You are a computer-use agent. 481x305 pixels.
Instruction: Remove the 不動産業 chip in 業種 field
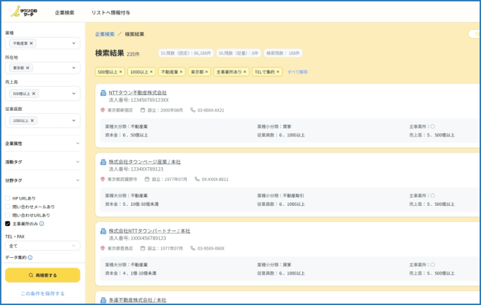pyautogui.click(x=31, y=43)
